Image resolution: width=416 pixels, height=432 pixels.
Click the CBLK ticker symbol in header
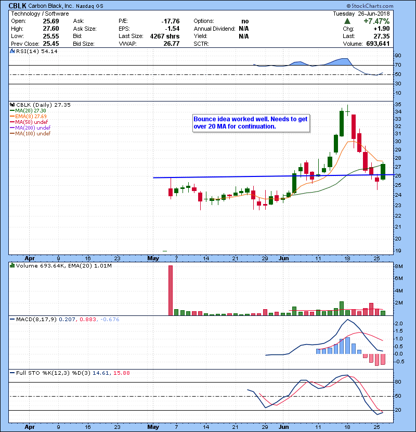tap(18, 6)
